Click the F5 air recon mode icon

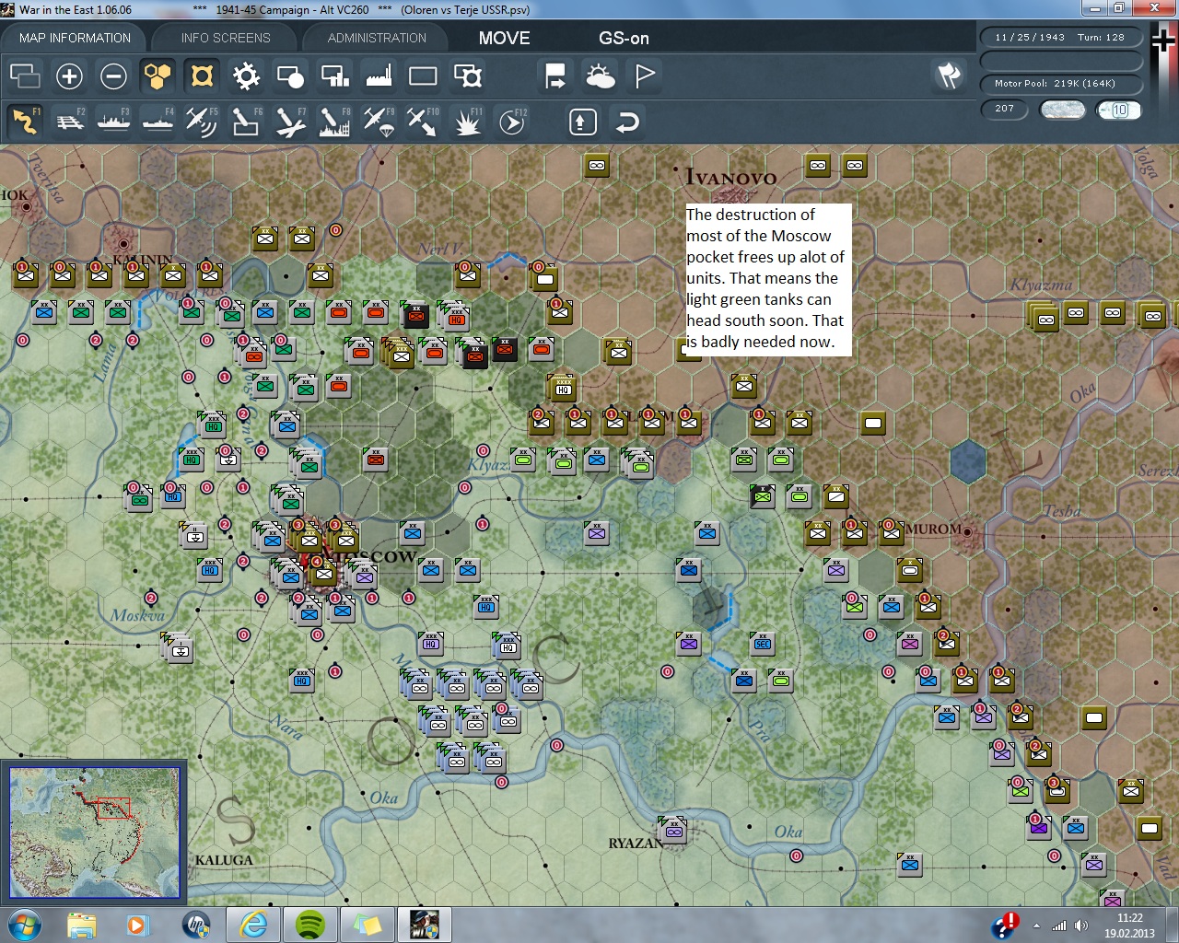tap(201, 122)
